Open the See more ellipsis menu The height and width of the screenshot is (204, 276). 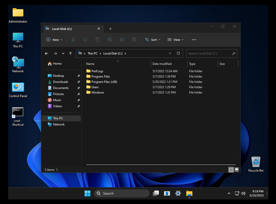point(194,40)
